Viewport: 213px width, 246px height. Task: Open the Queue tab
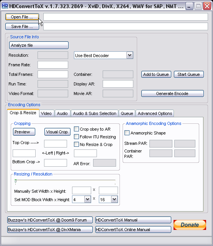pos(127,113)
